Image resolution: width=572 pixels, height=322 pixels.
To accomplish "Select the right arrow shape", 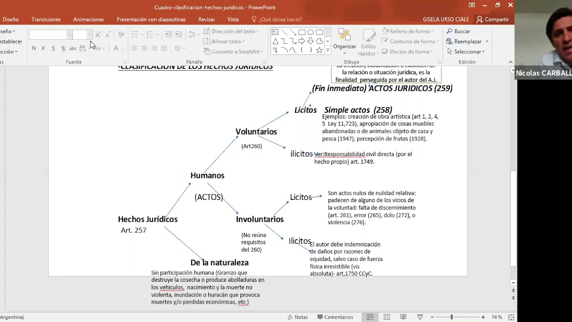I will [302, 41].
